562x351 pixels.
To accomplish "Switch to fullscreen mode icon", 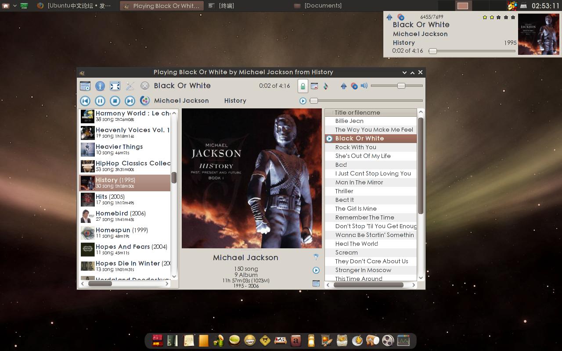I will pyautogui.click(x=115, y=86).
